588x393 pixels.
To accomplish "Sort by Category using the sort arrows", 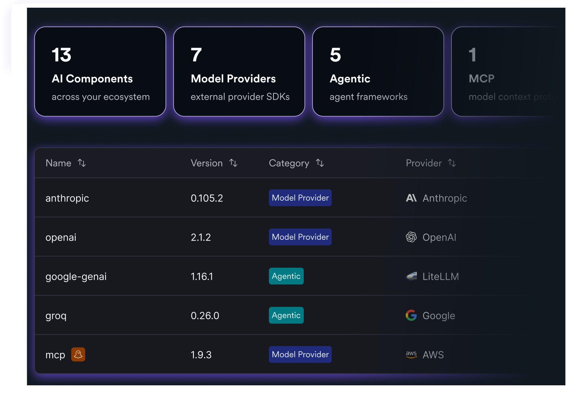I will 320,163.
